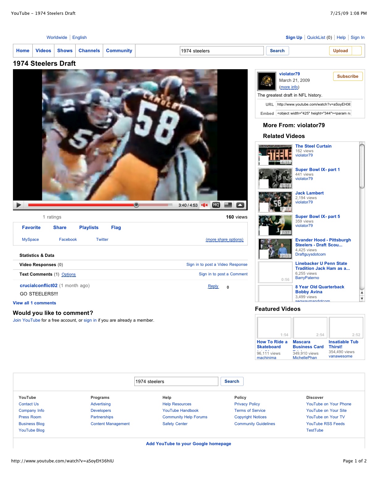Click the bottom Search button
Viewport: 378px width, 489px height.
(232, 381)
